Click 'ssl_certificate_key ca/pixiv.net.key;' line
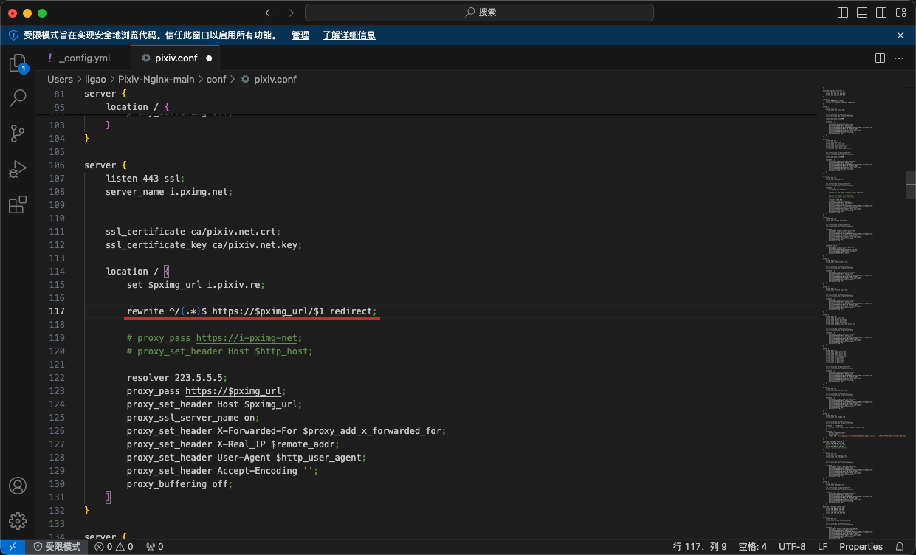916x555 pixels. tap(204, 245)
